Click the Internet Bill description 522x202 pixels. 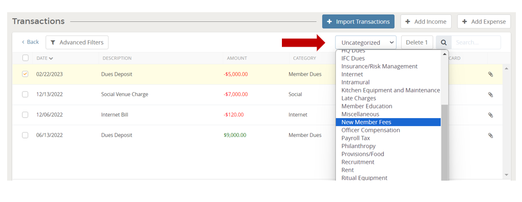click(x=115, y=114)
